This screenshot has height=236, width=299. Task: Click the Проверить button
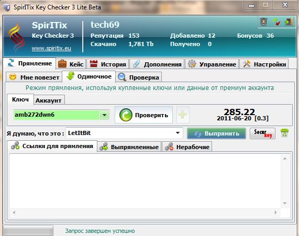click(143, 115)
